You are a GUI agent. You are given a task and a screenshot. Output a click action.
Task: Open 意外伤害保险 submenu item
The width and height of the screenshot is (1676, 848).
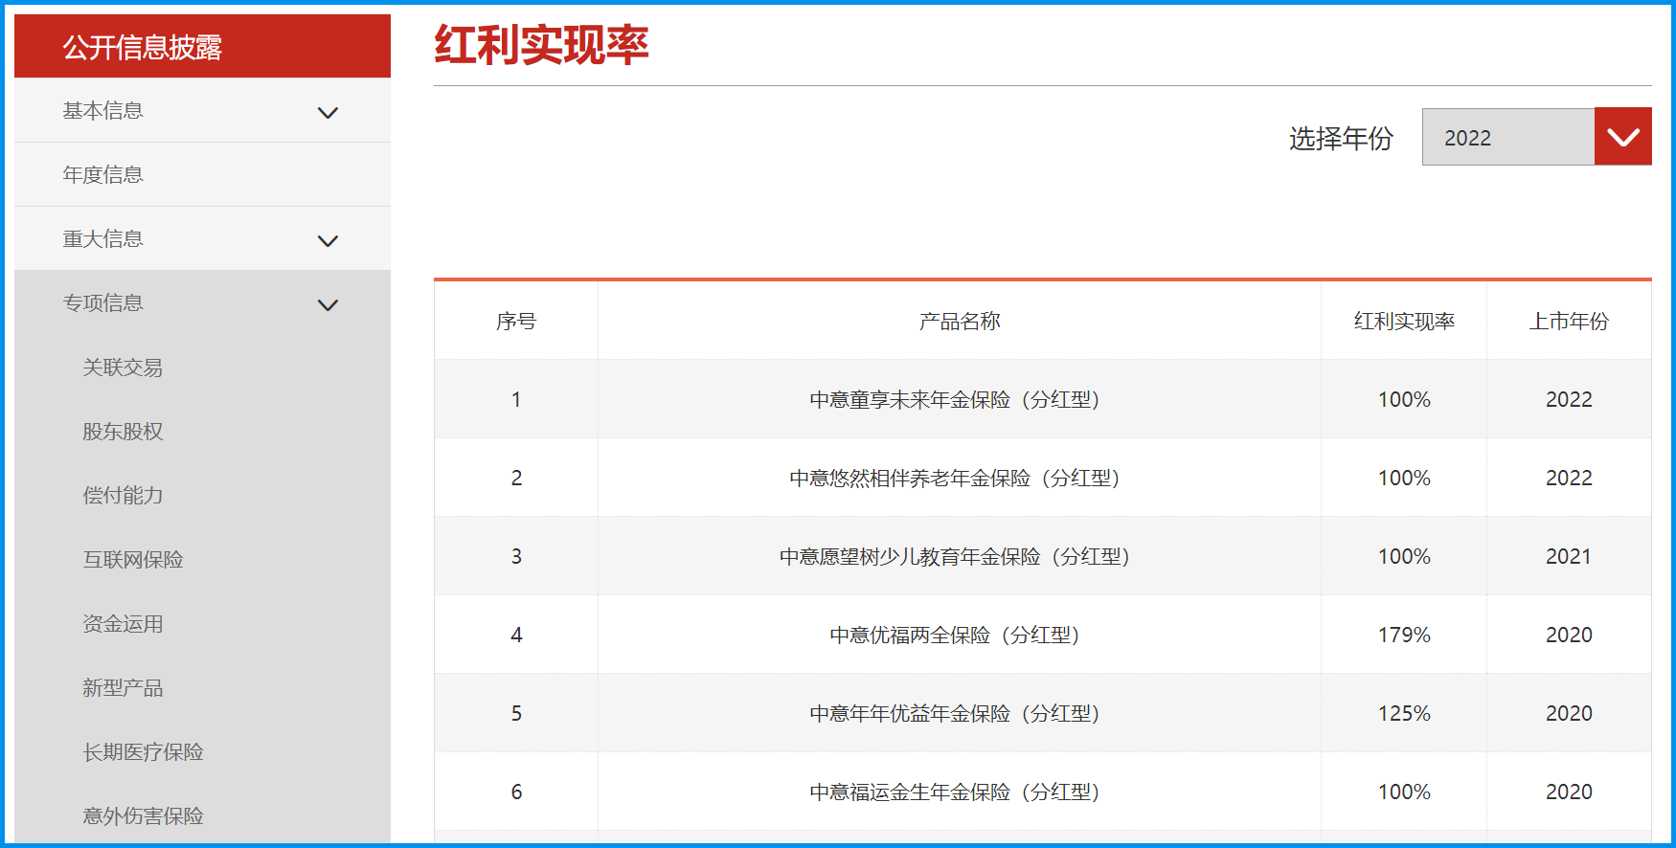143,816
